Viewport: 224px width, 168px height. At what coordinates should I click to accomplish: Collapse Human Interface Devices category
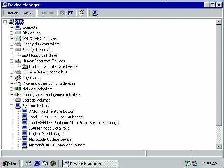coord(12,61)
